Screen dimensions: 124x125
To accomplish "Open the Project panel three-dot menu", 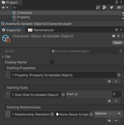I will [121, 2].
